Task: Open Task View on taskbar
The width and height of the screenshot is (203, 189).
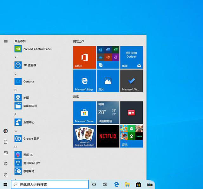Action: click(105, 185)
